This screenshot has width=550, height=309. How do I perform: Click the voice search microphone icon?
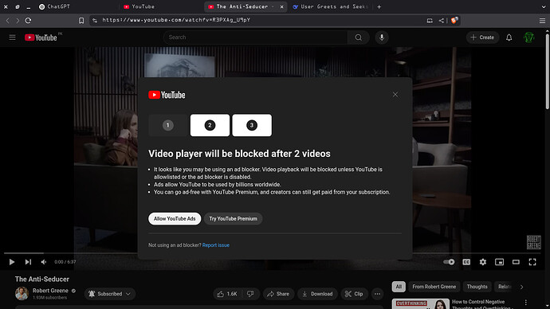[x=382, y=37]
